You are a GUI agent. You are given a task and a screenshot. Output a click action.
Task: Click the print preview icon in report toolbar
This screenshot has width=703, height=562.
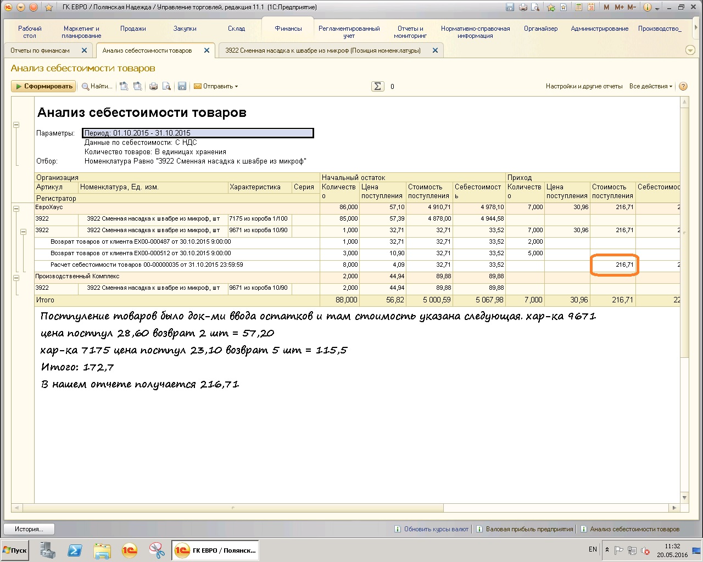click(x=166, y=86)
